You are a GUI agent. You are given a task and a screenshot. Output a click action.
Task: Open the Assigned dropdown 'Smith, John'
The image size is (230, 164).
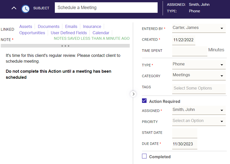point(199,110)
